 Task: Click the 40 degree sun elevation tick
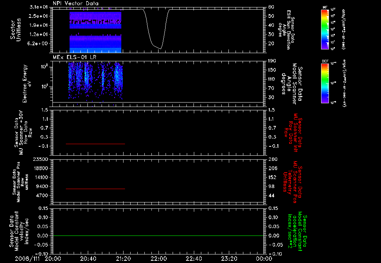tap(271, 25)
